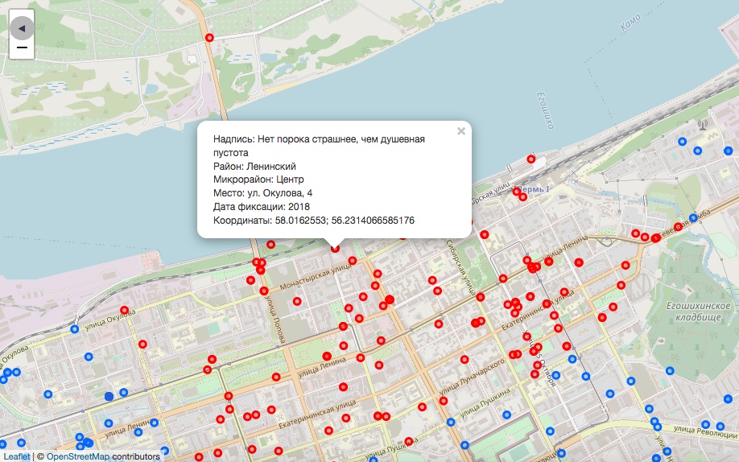
Task: Click blue marker below Егошихинское кладбище label
Action: [x=671, y=370]
